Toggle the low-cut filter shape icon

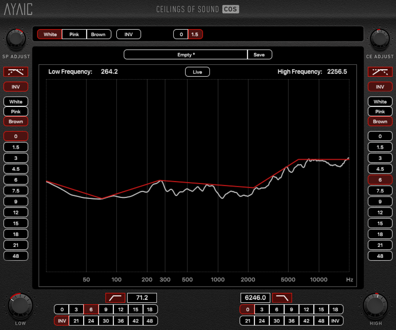coord(115,298)
